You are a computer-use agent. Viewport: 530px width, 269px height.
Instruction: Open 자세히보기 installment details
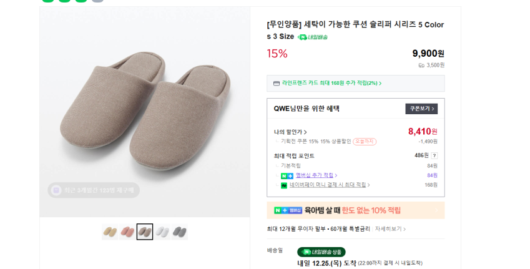coord(390,229)
